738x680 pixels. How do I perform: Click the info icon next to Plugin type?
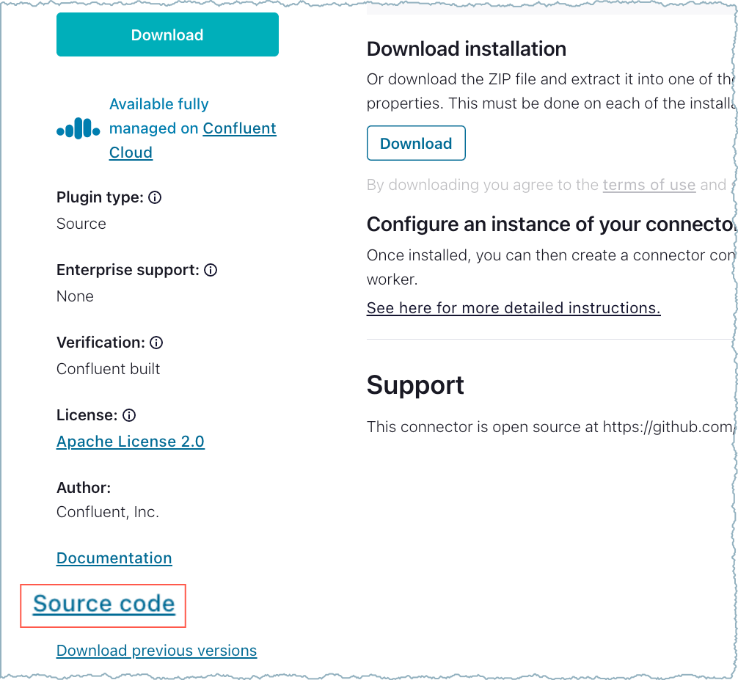(155, 197)
